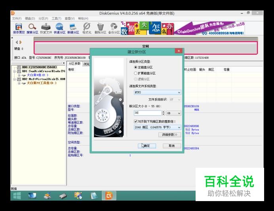Screen dimensions: 274x211
Task: Open the scanner-like tool icon on taskbar
Action: click(48, 196)
